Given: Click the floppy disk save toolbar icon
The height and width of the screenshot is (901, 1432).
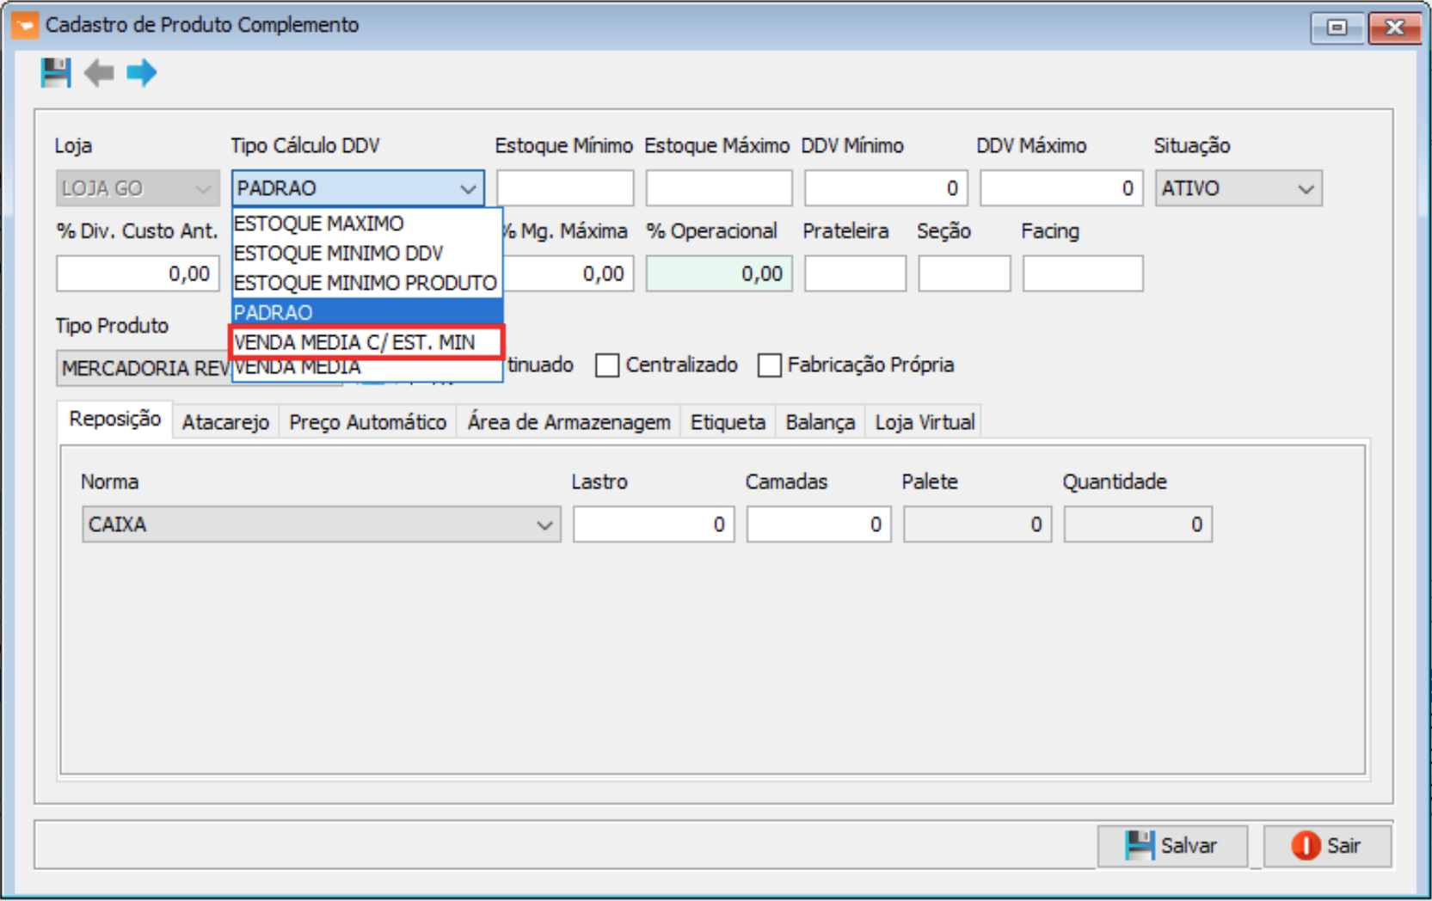Looking at the screenshot, I should pos(56,73).
